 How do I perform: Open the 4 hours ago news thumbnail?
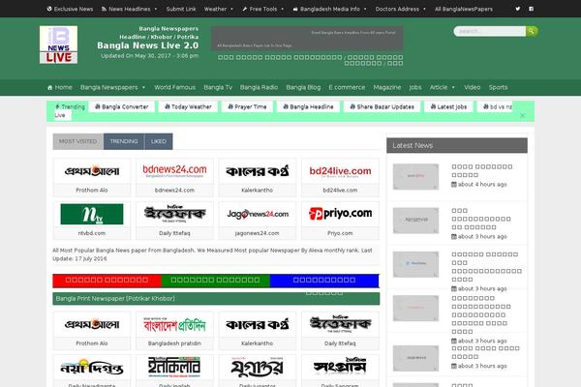[x=415, y=177]
